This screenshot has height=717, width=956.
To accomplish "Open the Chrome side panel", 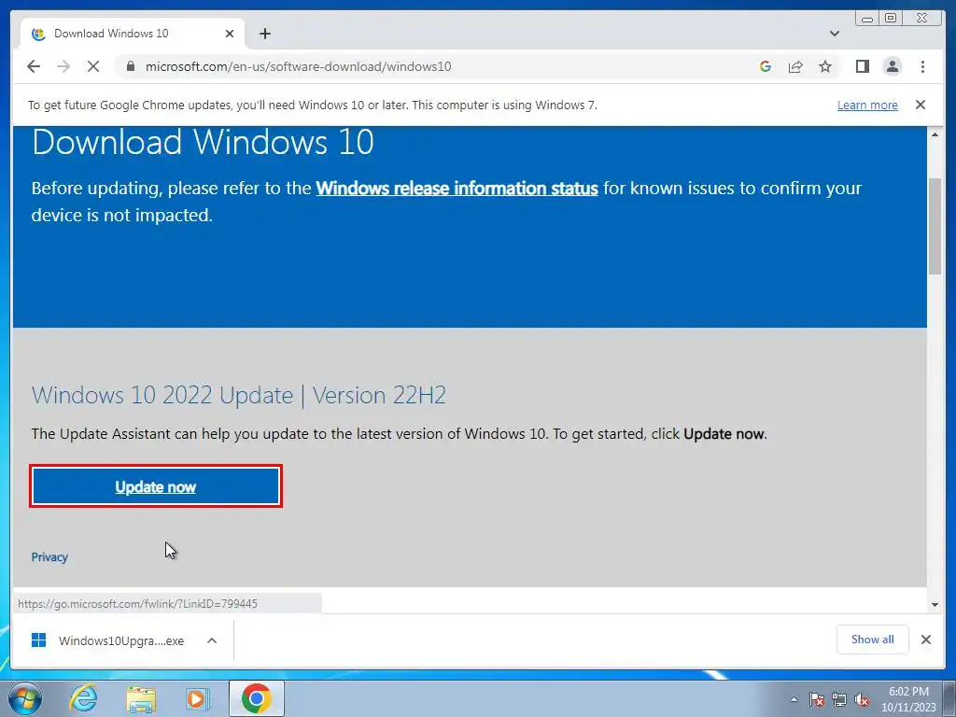I will tap(862, 66).
